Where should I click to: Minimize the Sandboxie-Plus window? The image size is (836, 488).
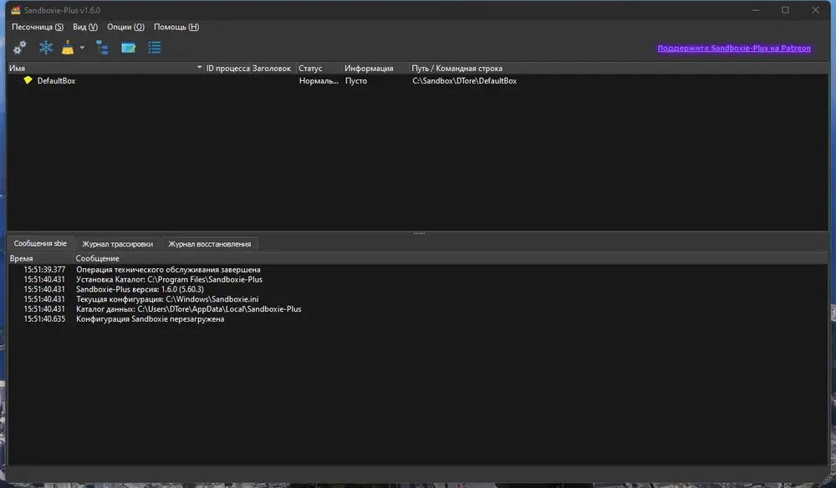756,10
